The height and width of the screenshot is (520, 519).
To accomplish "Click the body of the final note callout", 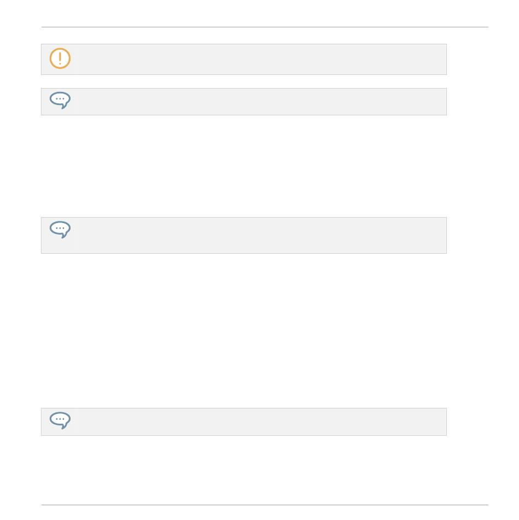I will 244,422.
